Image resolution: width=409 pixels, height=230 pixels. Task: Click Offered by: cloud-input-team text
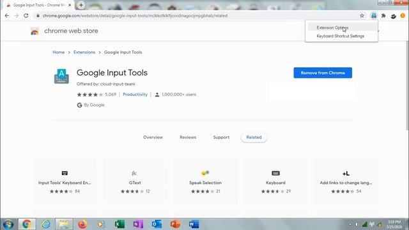tap(105, 84)
